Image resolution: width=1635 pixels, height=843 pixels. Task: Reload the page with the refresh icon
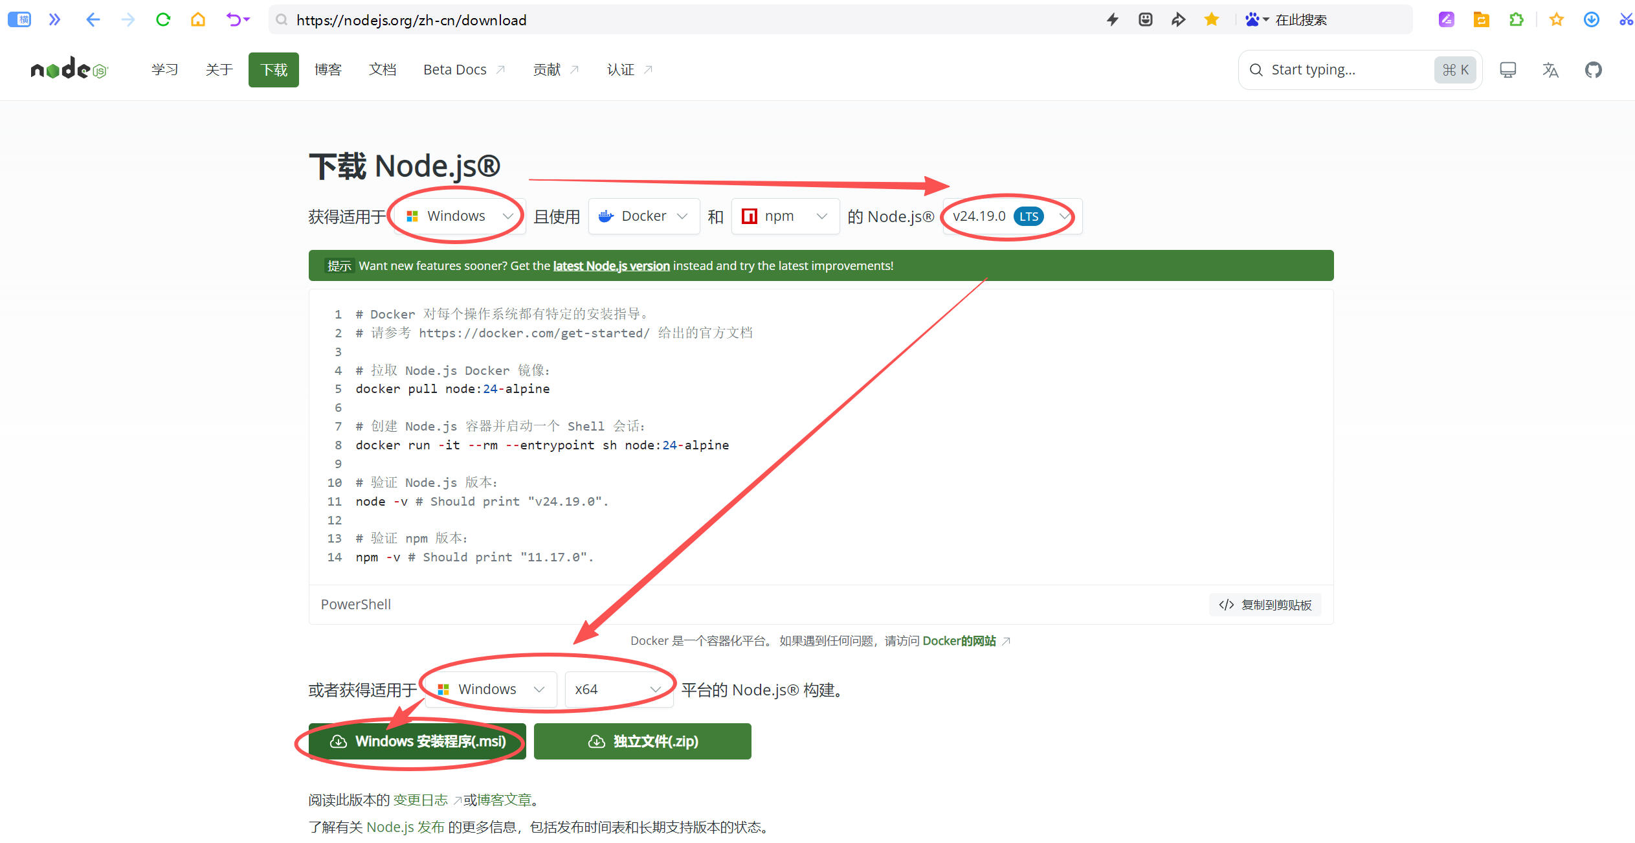pos(163,19)
